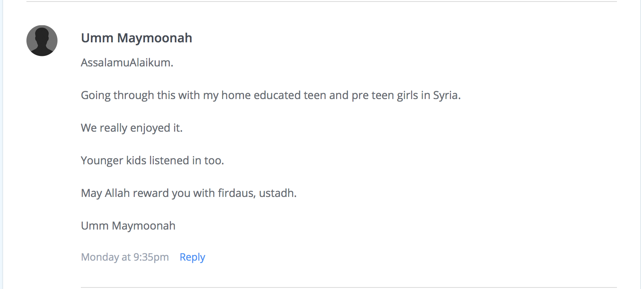Viewport: 641px width, 289px height.
Task: Click the "We really enjoyed it." line
Action: (132, 128)
